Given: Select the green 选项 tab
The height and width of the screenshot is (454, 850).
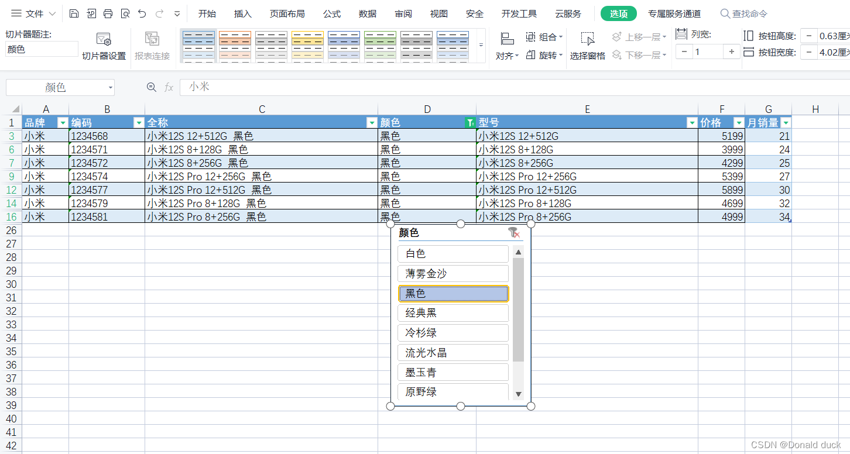Looking at the screenshot, I should pos(619,13).
